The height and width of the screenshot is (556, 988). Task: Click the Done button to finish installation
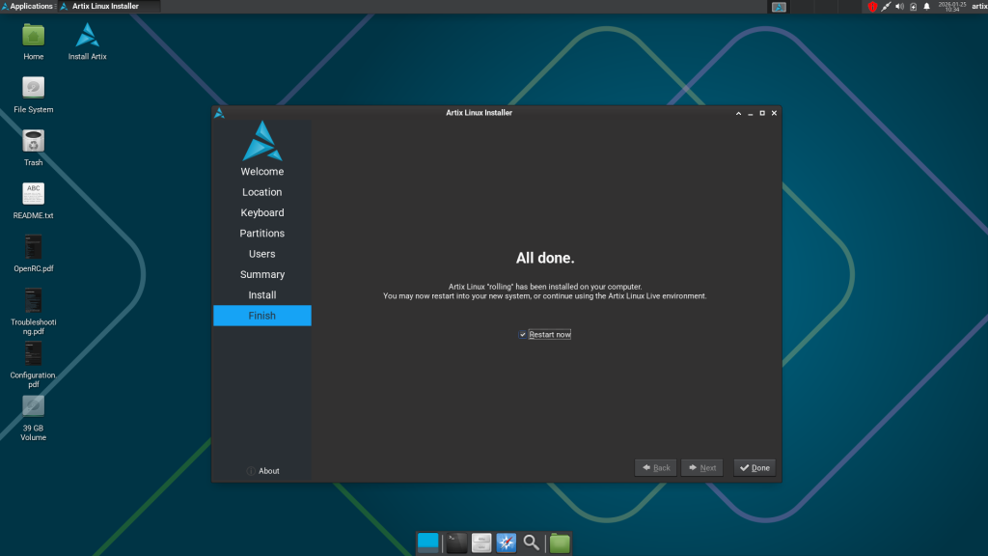coord(754,467)
